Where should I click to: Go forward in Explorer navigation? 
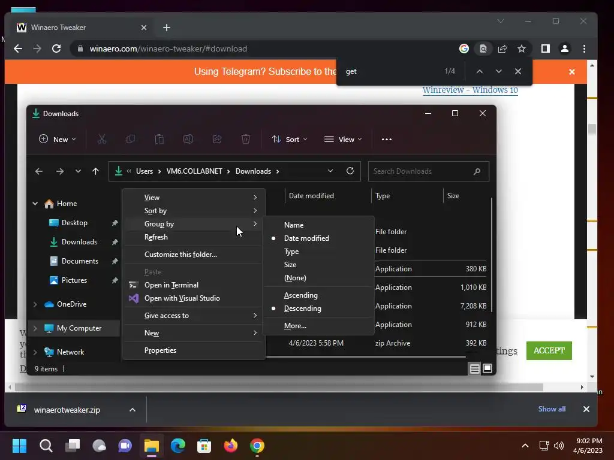click(x=59, y=171)
